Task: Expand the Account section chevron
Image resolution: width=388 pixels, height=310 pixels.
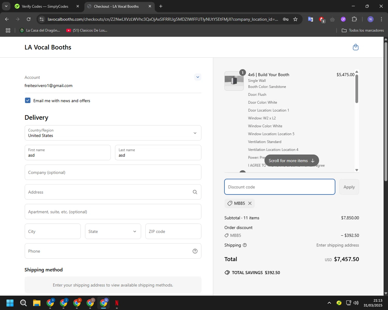Action: click(198, 77)
